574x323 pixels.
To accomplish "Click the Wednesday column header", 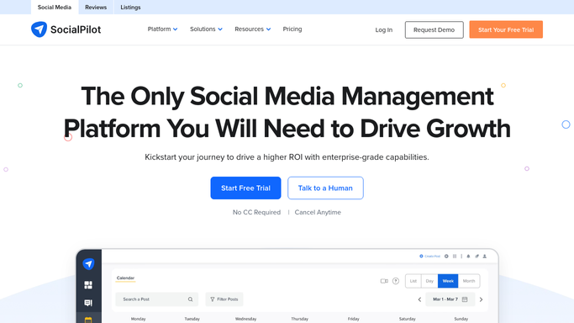I will (245, 319).
